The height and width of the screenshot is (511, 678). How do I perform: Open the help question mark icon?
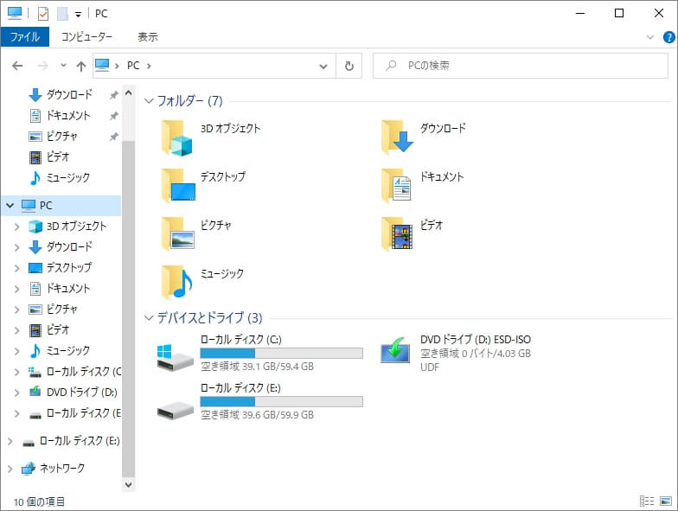click(668, 37)
